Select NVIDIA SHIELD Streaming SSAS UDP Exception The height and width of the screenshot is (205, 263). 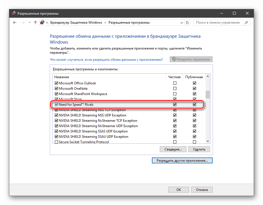[x=129, y=131]
